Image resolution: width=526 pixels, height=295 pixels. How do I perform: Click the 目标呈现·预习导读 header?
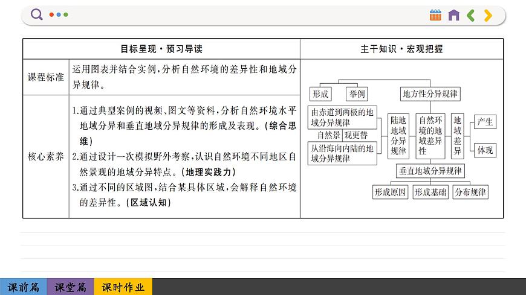click(161, 49)
